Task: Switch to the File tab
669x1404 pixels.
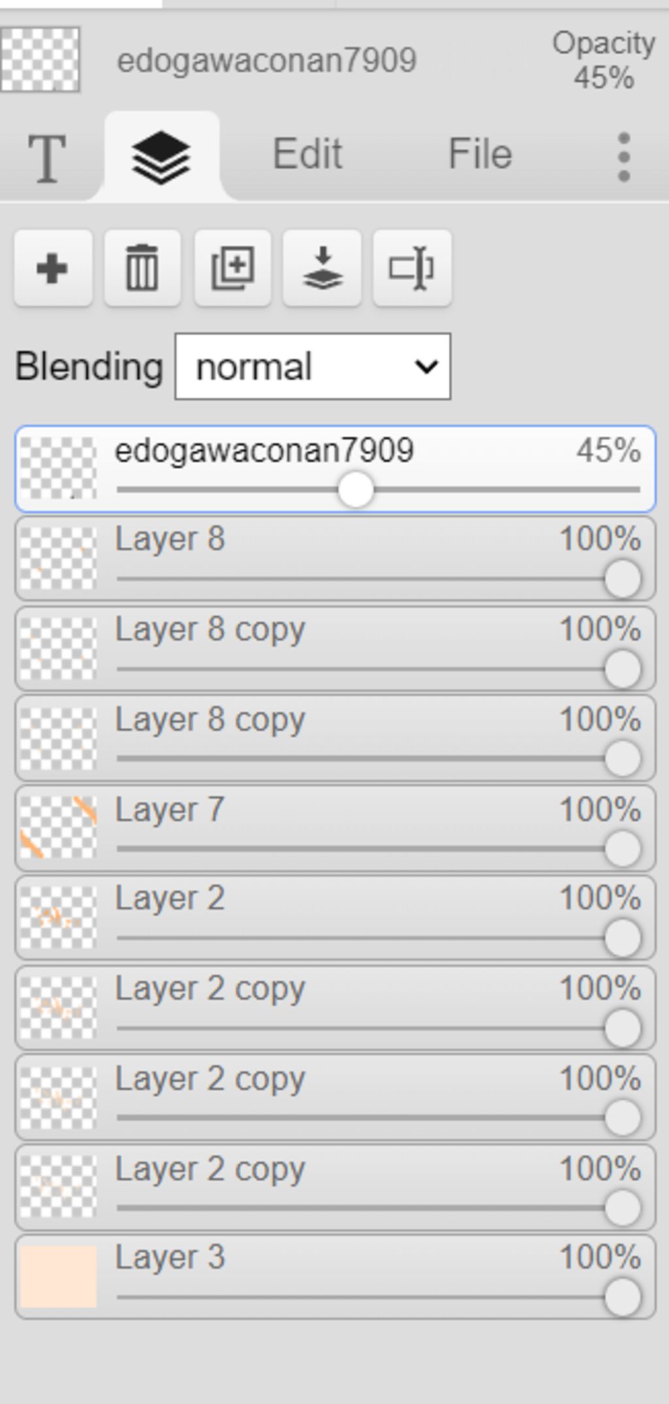Action: coord(480,154)
